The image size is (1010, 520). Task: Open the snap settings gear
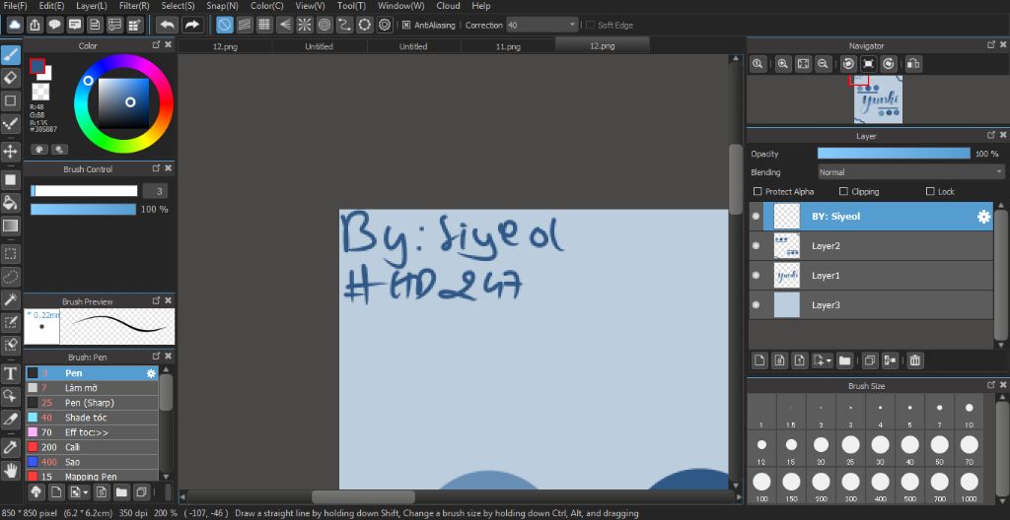[x=386, y=25]
